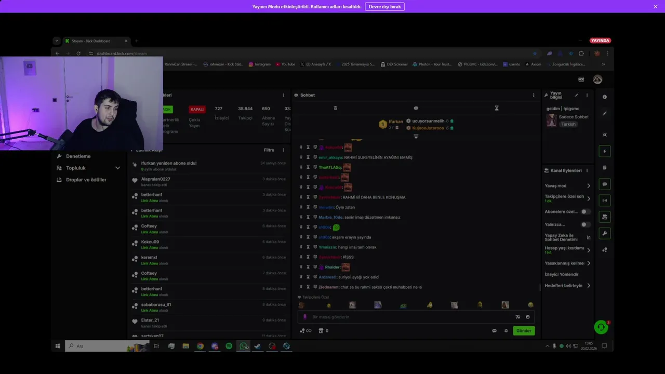
Task: Click İzleyici Yönlendir
Action: (562, 274)
